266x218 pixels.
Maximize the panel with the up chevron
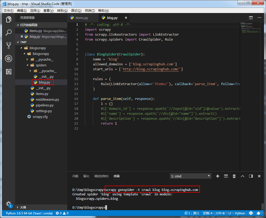click(243, 176)
